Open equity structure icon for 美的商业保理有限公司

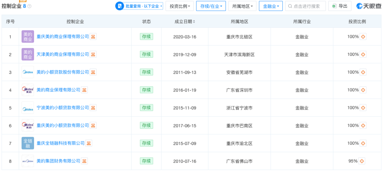[84, 90]
